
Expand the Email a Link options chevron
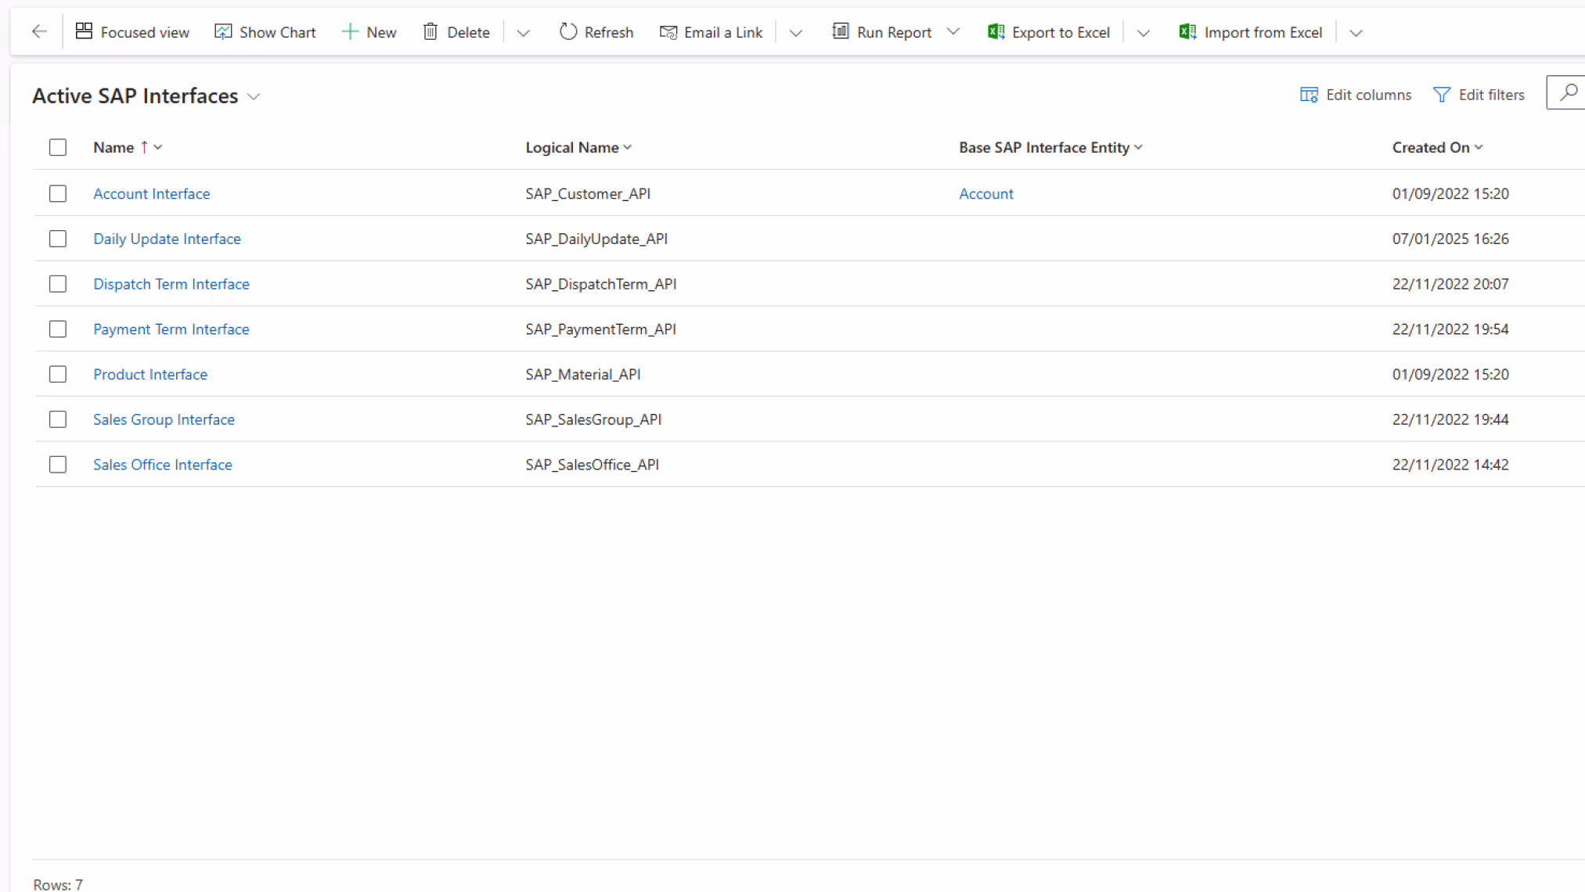click(796, 33)
